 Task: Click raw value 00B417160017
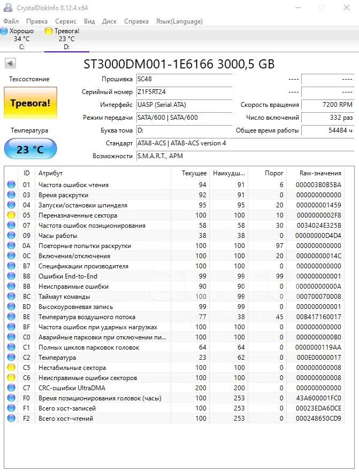(319, 316)
